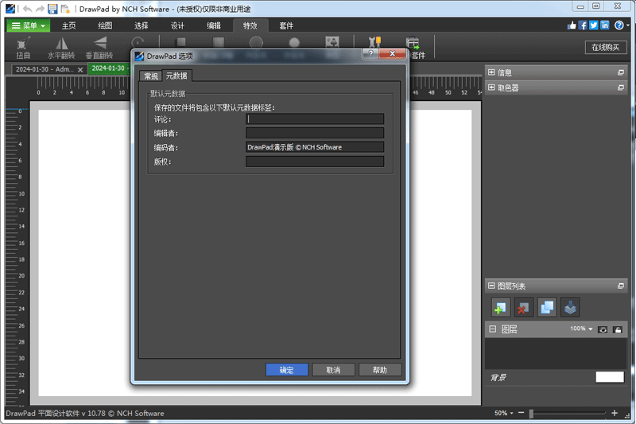Open the layer 100% opacity dropdown
The height and width of the screenshot is (424, 636).
point(582,329)
